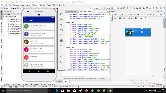This screenshot has width=166, height=93.
Task: Open the Event Log button
Action: (x=158, y=84)
